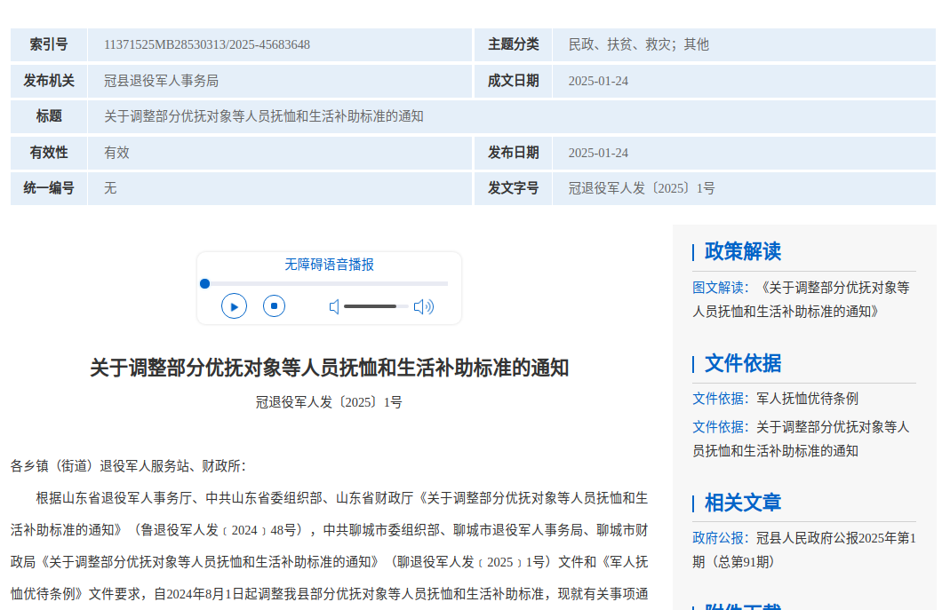Open 政府公报 冠县人民政府公报2025年第1期 link

804,550
